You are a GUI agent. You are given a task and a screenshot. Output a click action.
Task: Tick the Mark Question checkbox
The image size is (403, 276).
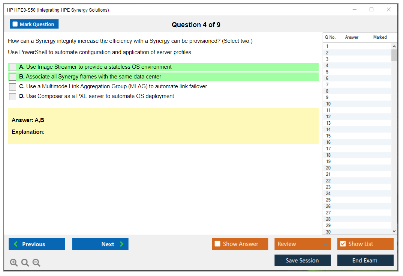15,24
